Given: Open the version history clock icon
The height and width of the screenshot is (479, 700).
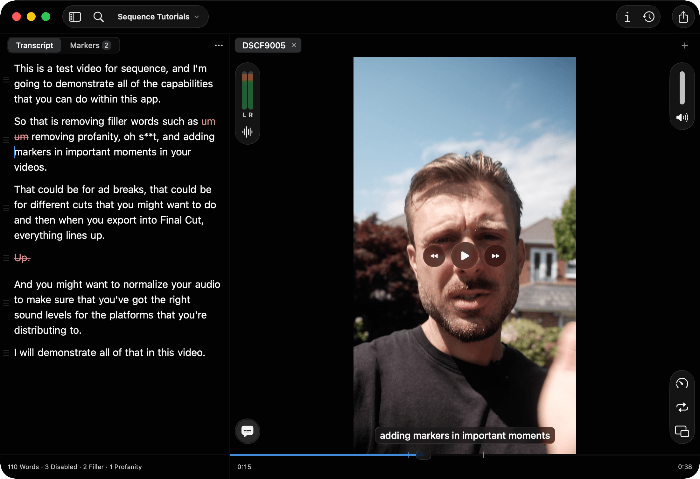Looking at the screenshot, I should (648, 17).
